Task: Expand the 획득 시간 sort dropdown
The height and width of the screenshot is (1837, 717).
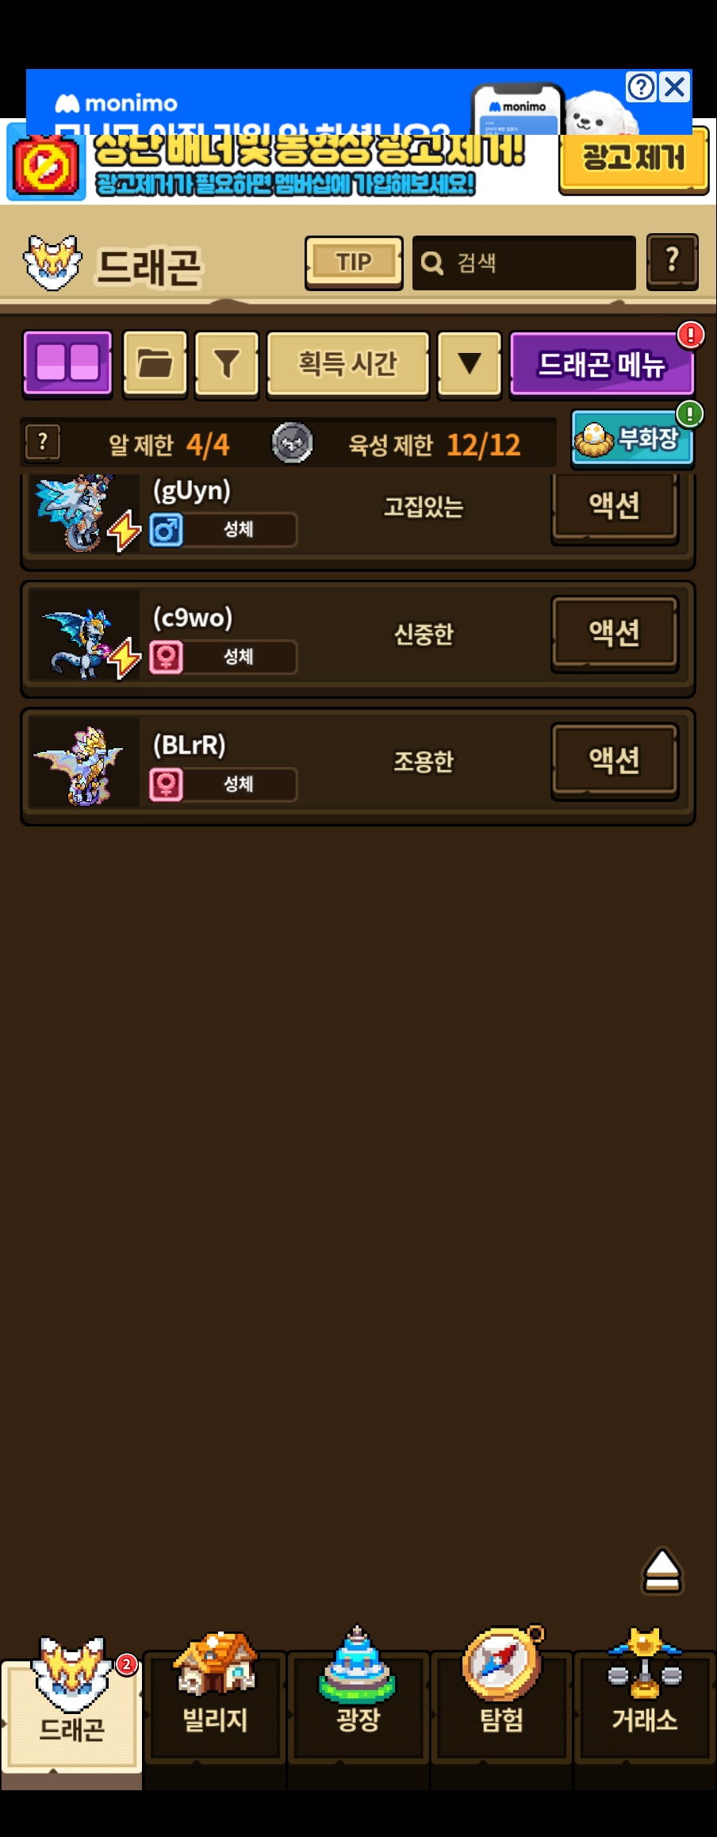Action: click(347, 363)
